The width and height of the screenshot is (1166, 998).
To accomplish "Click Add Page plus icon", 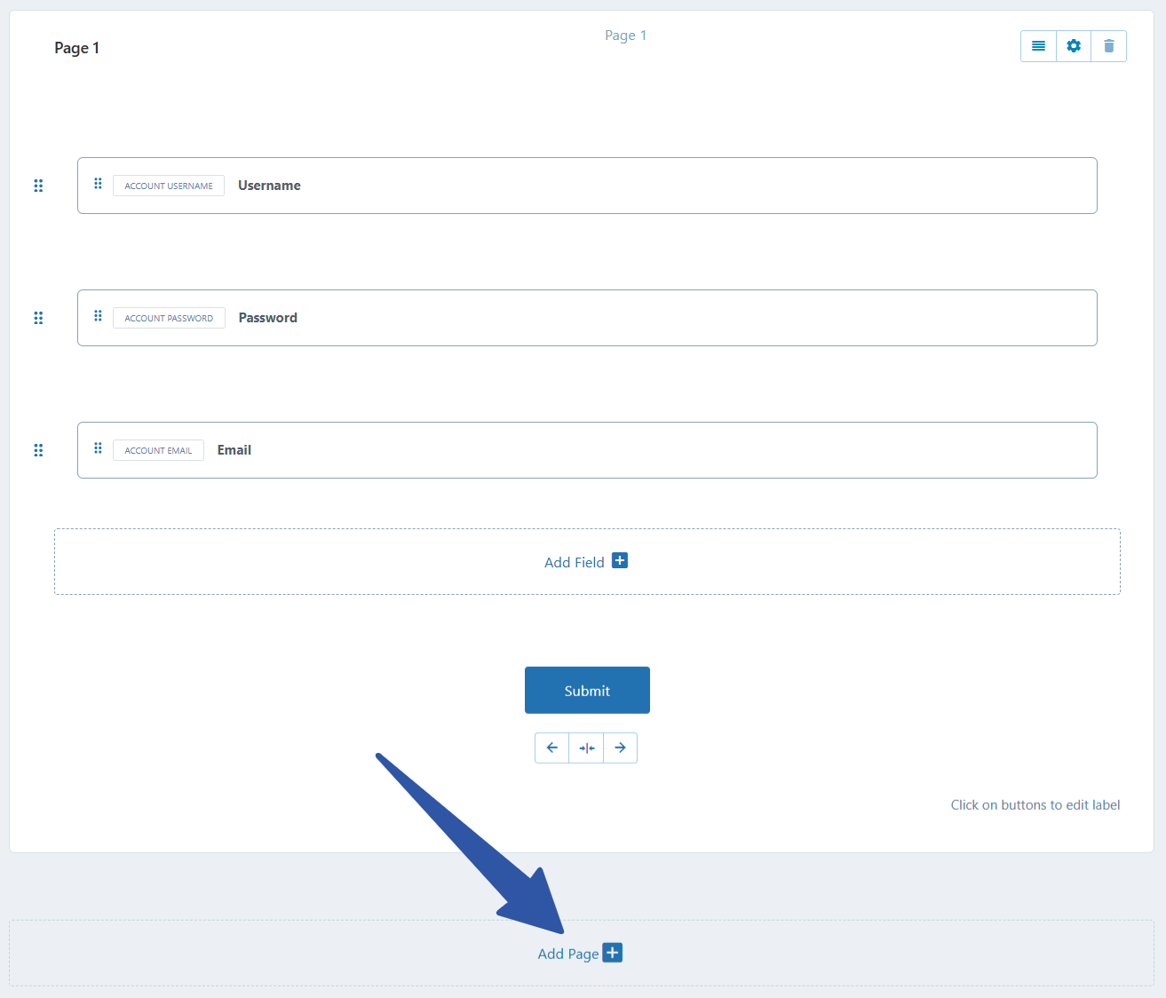I will tap(613, 953).
